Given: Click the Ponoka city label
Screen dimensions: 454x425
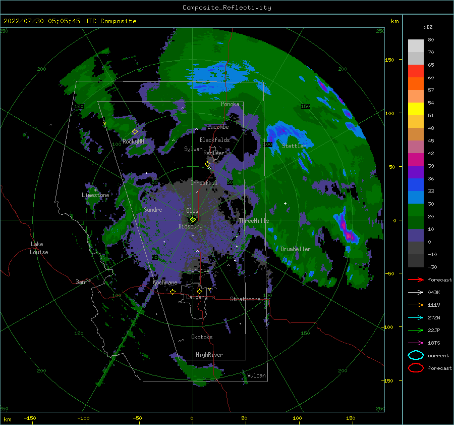Looking at the screenshot, I should pyautogui.click(x=230, y=104).
